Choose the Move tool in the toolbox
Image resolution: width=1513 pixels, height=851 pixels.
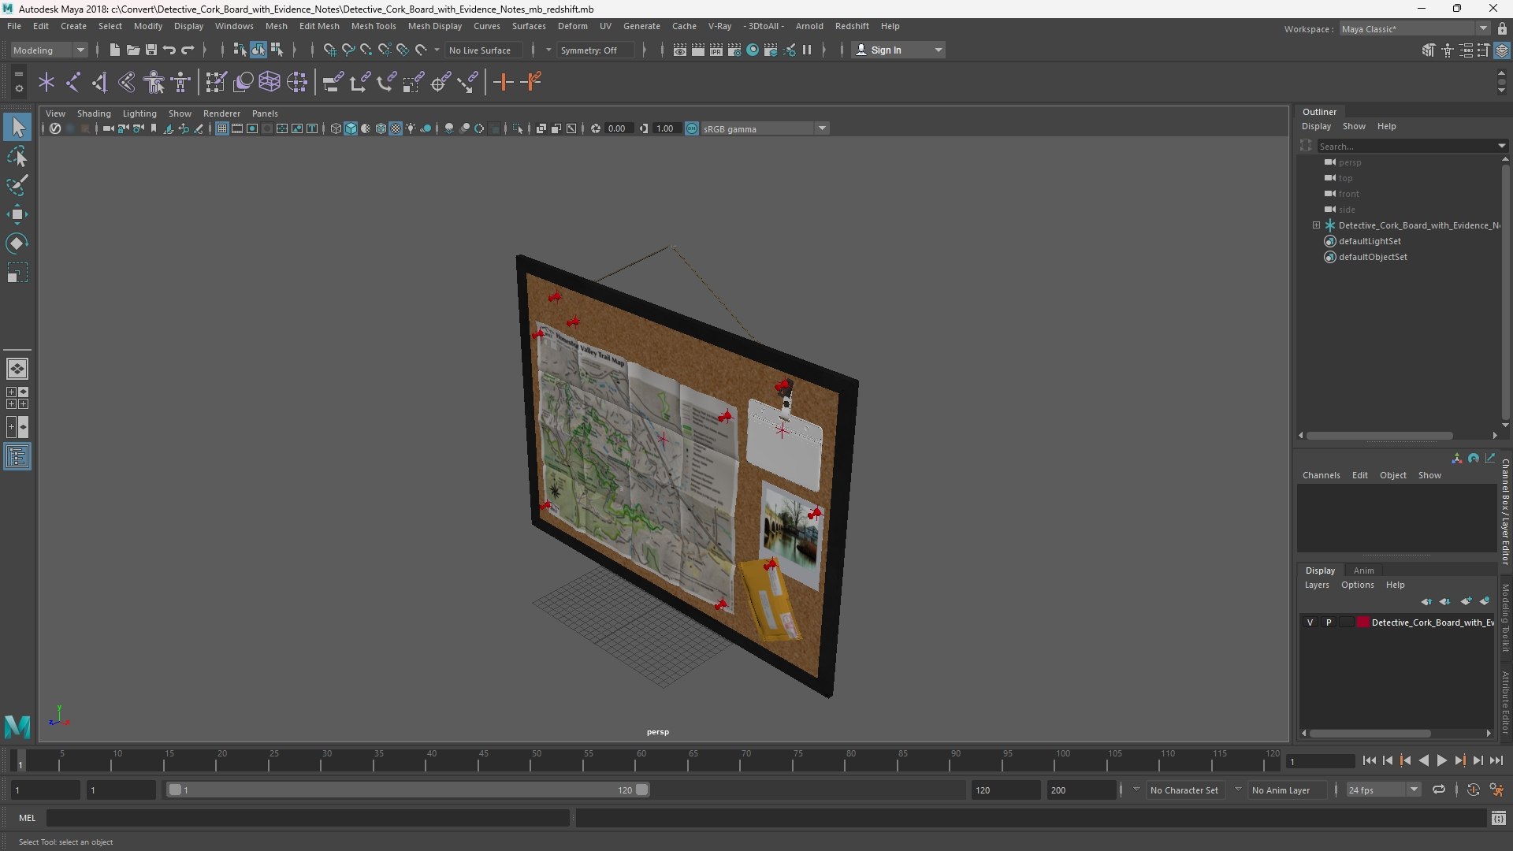click(x=17, y=214)
